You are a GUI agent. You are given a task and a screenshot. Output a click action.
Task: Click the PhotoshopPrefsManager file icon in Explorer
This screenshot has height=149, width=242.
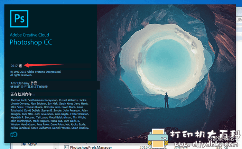pyautogui.click(x=66, y=147)
